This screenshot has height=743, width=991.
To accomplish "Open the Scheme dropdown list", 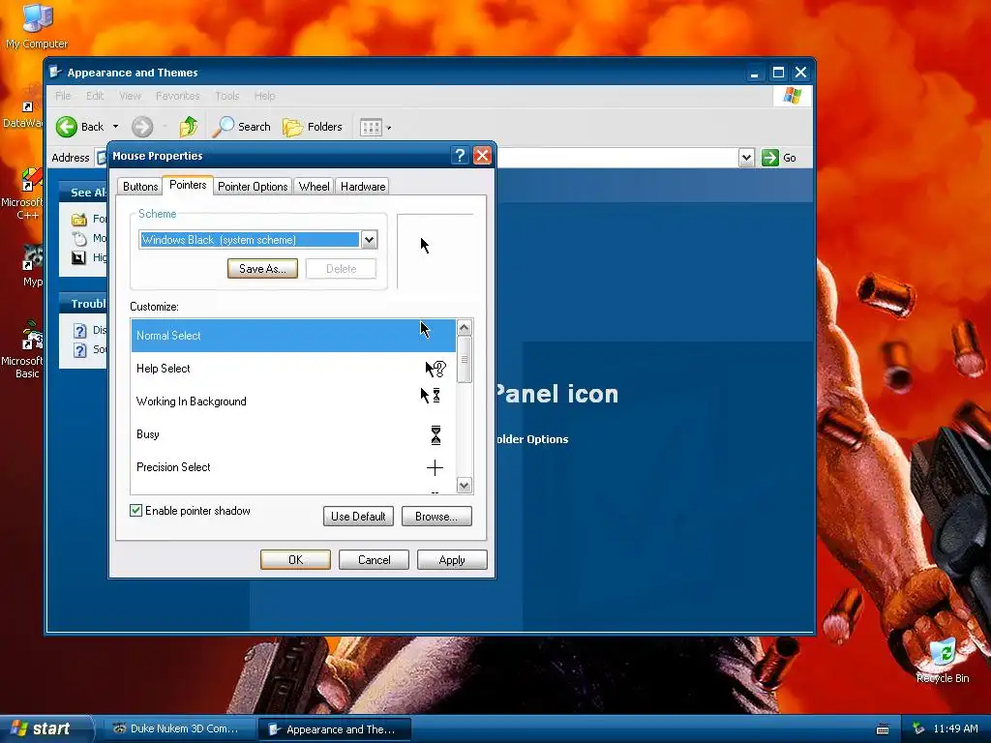I will point(369,240).
